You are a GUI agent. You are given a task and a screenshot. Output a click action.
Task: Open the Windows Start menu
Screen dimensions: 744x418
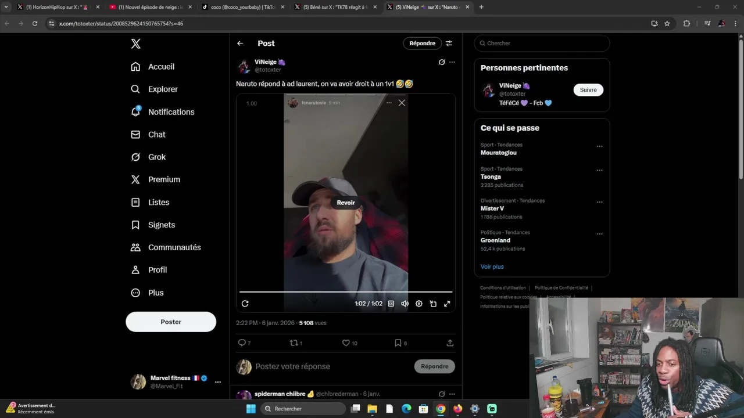point(251,409)
